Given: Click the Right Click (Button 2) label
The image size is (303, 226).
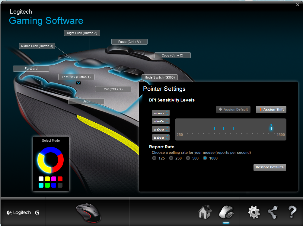Looking at the screenshot, I should pos(82,33).
